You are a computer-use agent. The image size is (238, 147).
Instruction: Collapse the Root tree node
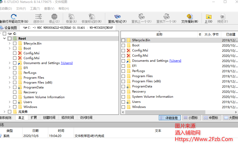[x=4, y=38]
